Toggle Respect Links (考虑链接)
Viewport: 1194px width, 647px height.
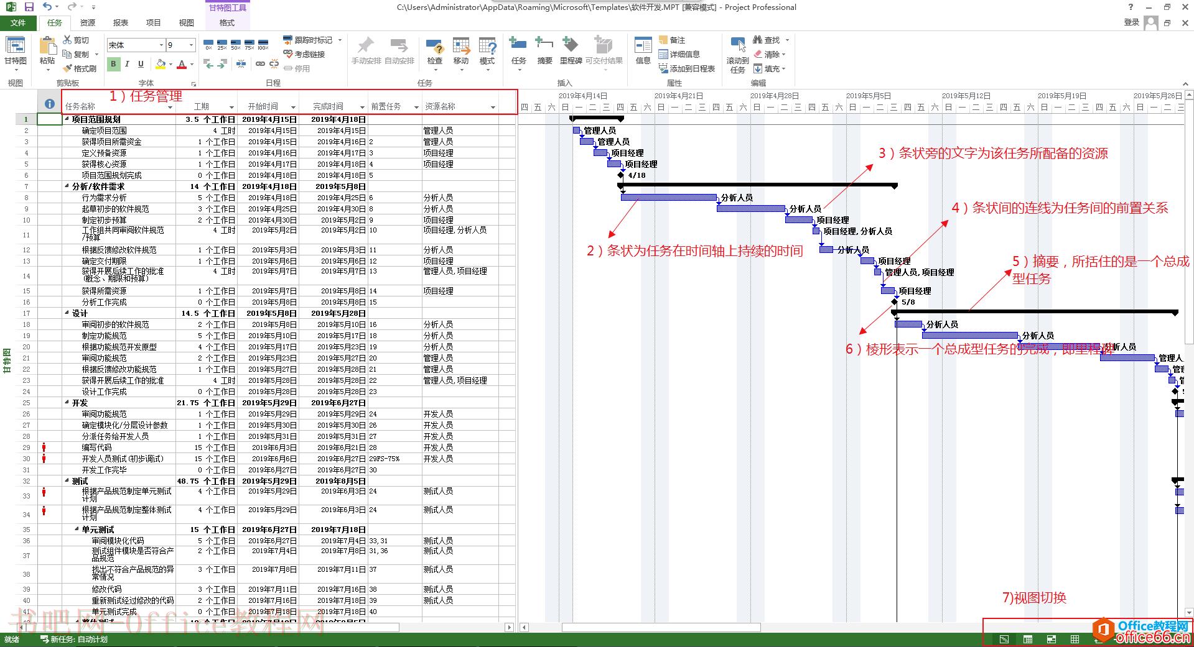coord(304,54)
